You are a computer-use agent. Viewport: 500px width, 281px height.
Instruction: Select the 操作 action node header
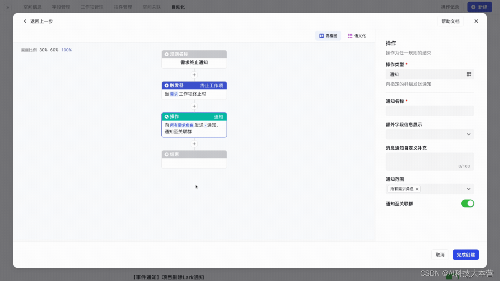[194, 117]
